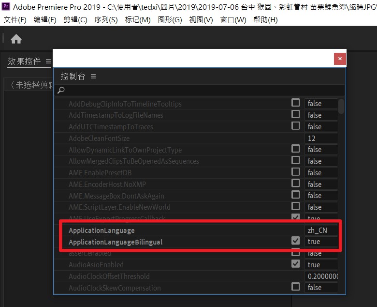Toggle AME.ScriptLayer.EnableNewWorld checkbox
This screenshot has height=307, width=377.
[295, 206]
